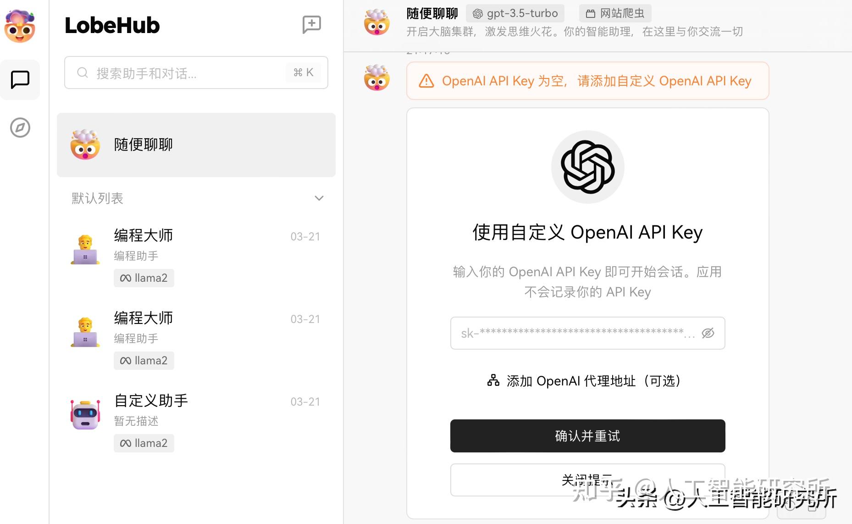Click the llama2 model icon under 编程大师
The height and width of the screenshot is (524, 852).
125,278
